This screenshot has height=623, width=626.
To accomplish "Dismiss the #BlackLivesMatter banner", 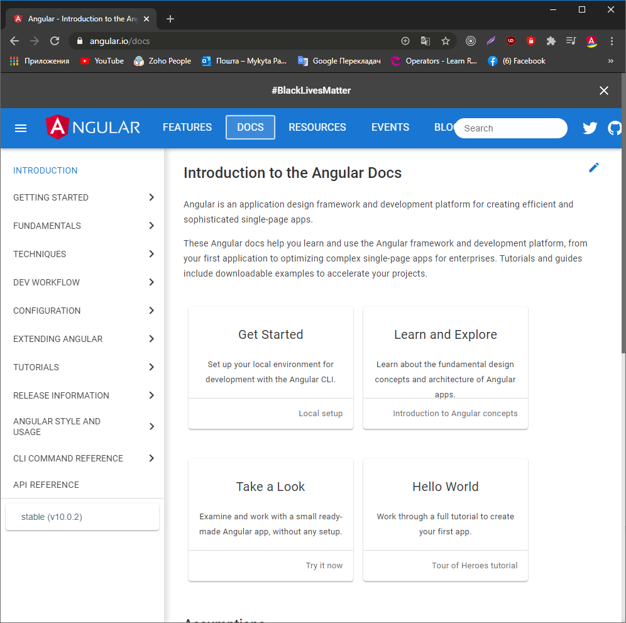I will [x=603, y=91].
